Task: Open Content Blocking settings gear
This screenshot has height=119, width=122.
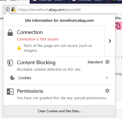Action: (107, 62)
